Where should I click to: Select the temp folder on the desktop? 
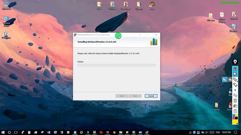coord(217,106)
